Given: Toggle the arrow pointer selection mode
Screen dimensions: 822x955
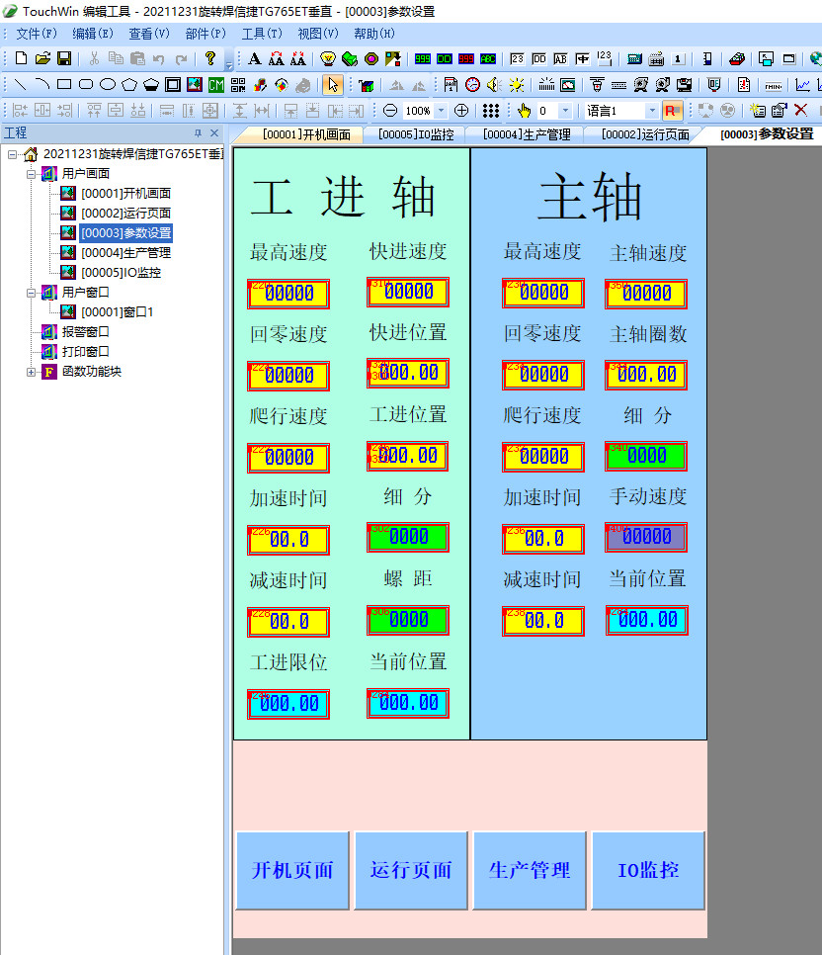Looking at the screenshot, I should (x=334, y=85).
